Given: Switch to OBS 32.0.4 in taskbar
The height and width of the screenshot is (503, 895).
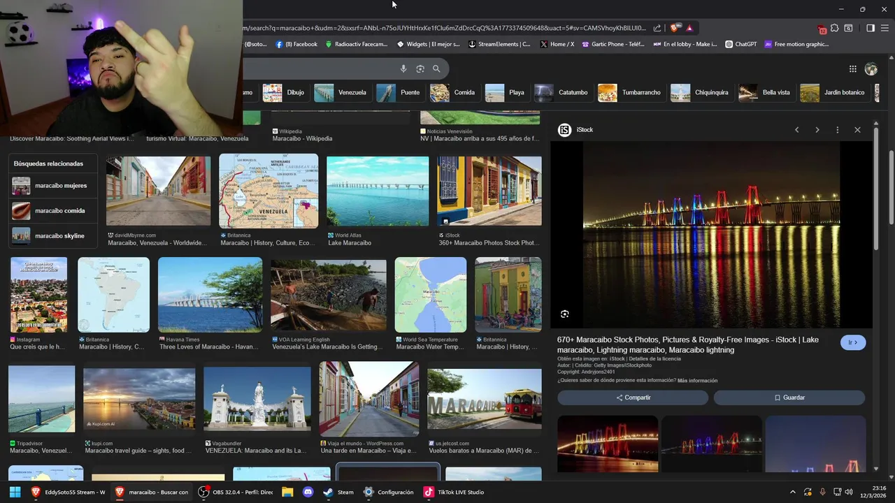Looking at the screenshot, I should [x=236, y=492].
